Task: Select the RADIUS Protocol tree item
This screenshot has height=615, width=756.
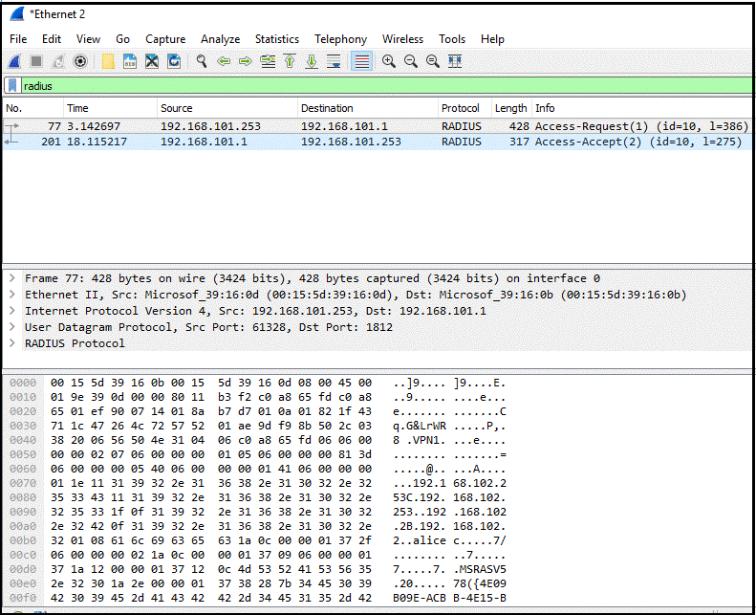Action: pos(75,343)
